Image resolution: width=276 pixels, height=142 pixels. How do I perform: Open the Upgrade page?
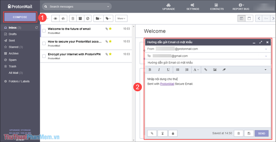click(169, 7)
